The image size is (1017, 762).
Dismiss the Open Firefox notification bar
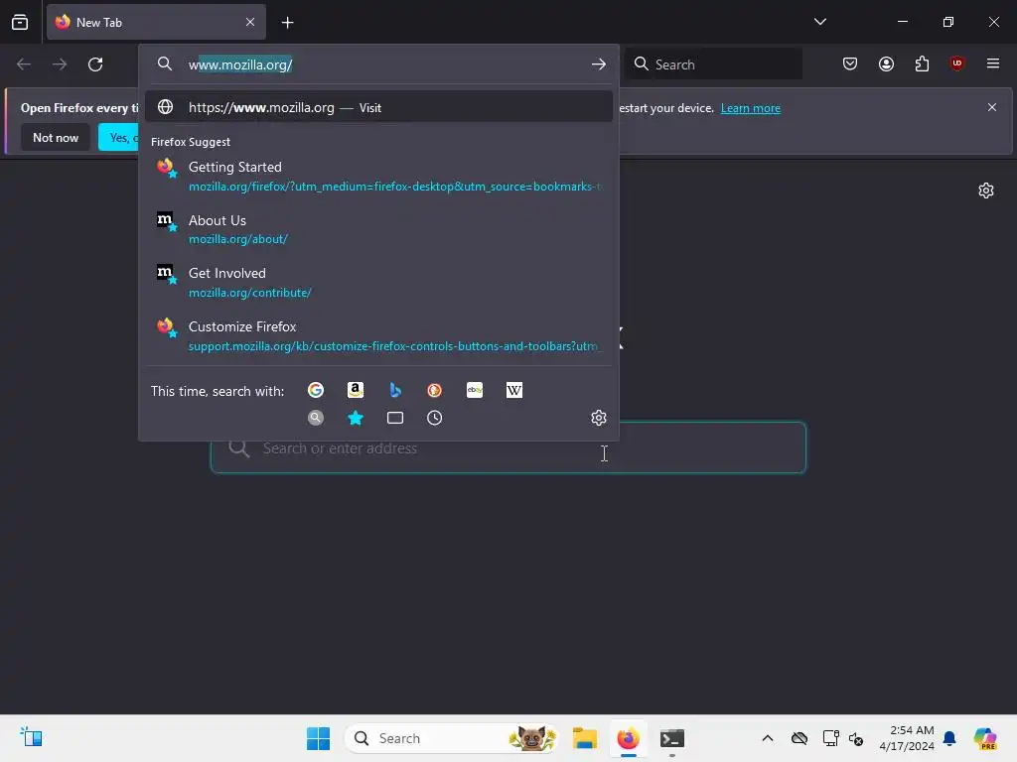point(992,107)
